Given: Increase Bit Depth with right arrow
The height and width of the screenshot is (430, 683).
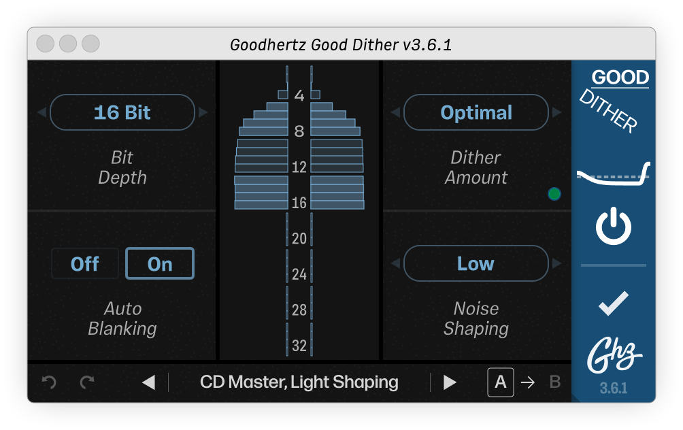Looking at the screenshot, I should [x=203, y=112].
